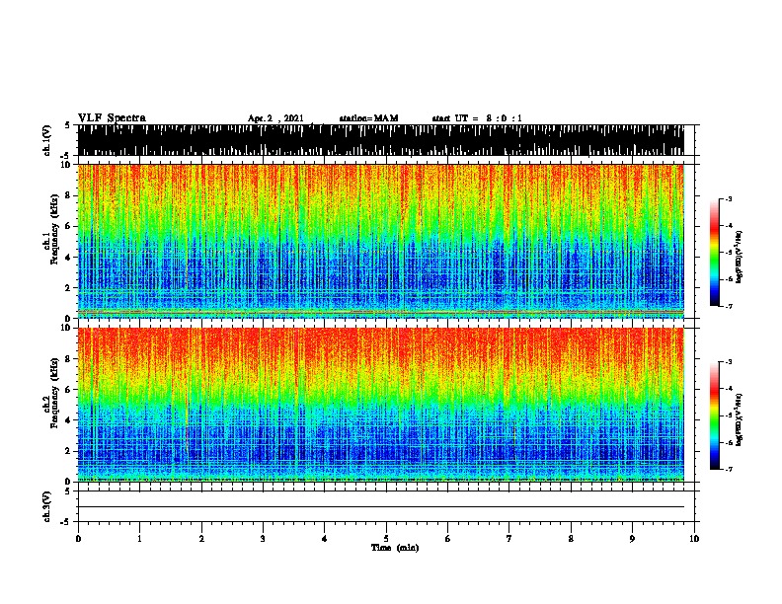Click the ch.1(V) waveform axis label
Viewport: 782px width, 604px height.
click(x=47, y=140)
